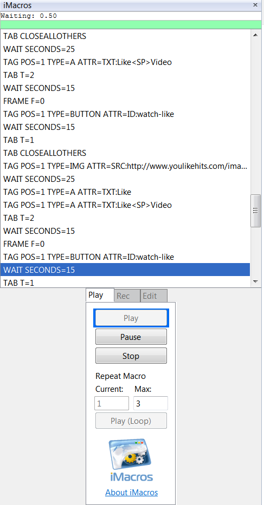Click the Max repeat count field
264x505 pixels.
tap(151, 403)
